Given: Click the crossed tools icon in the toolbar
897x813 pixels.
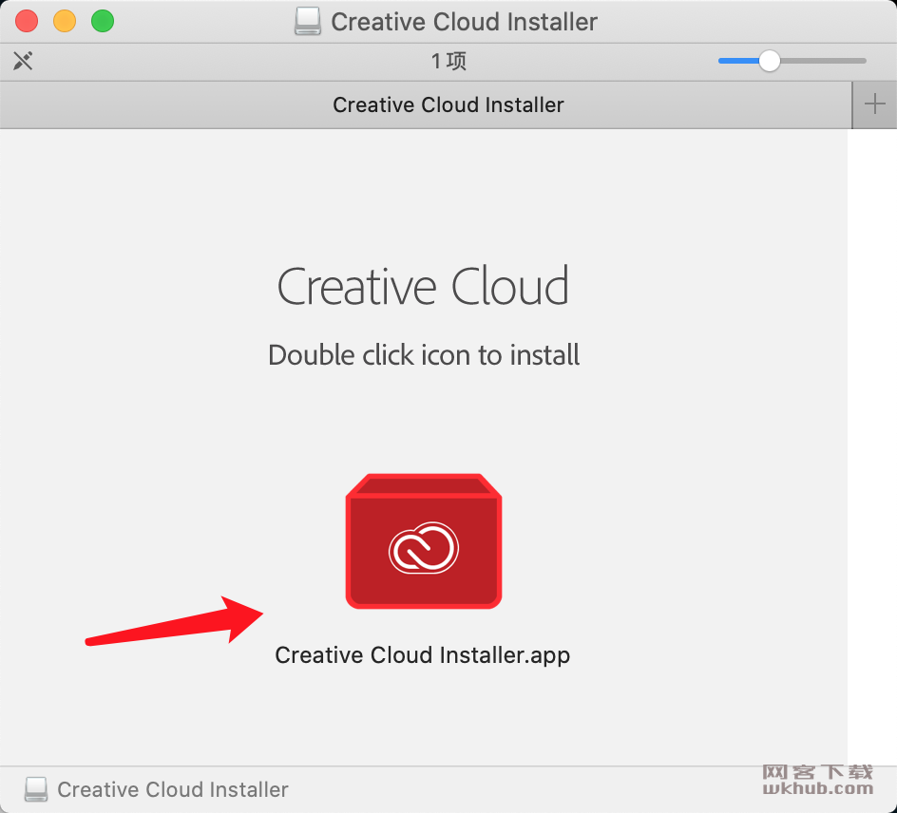Looking at the screenshot, I should coord(23,61).
